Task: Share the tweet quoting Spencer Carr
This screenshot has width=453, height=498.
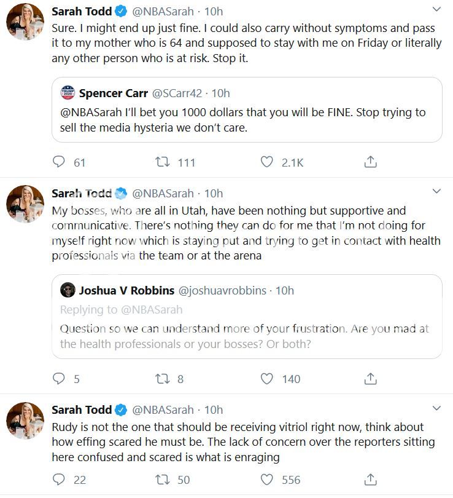Action: tap(370, 162)
